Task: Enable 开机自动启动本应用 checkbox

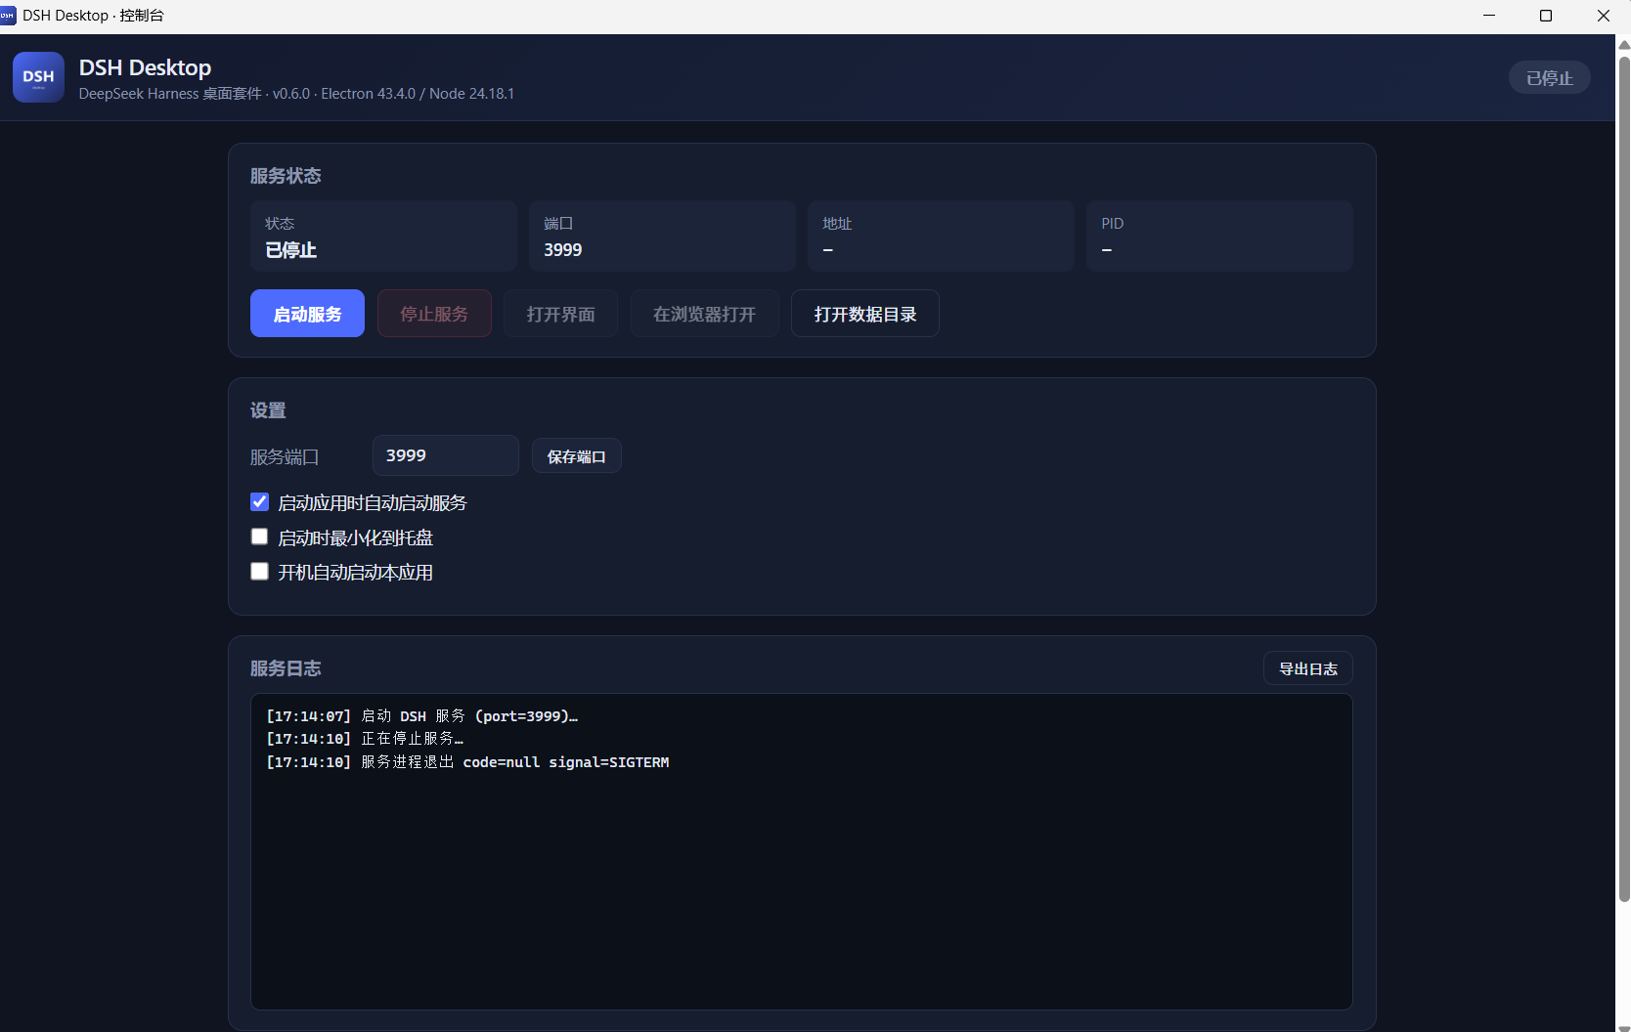Action: pyautogui.click(x=259, y=572)
